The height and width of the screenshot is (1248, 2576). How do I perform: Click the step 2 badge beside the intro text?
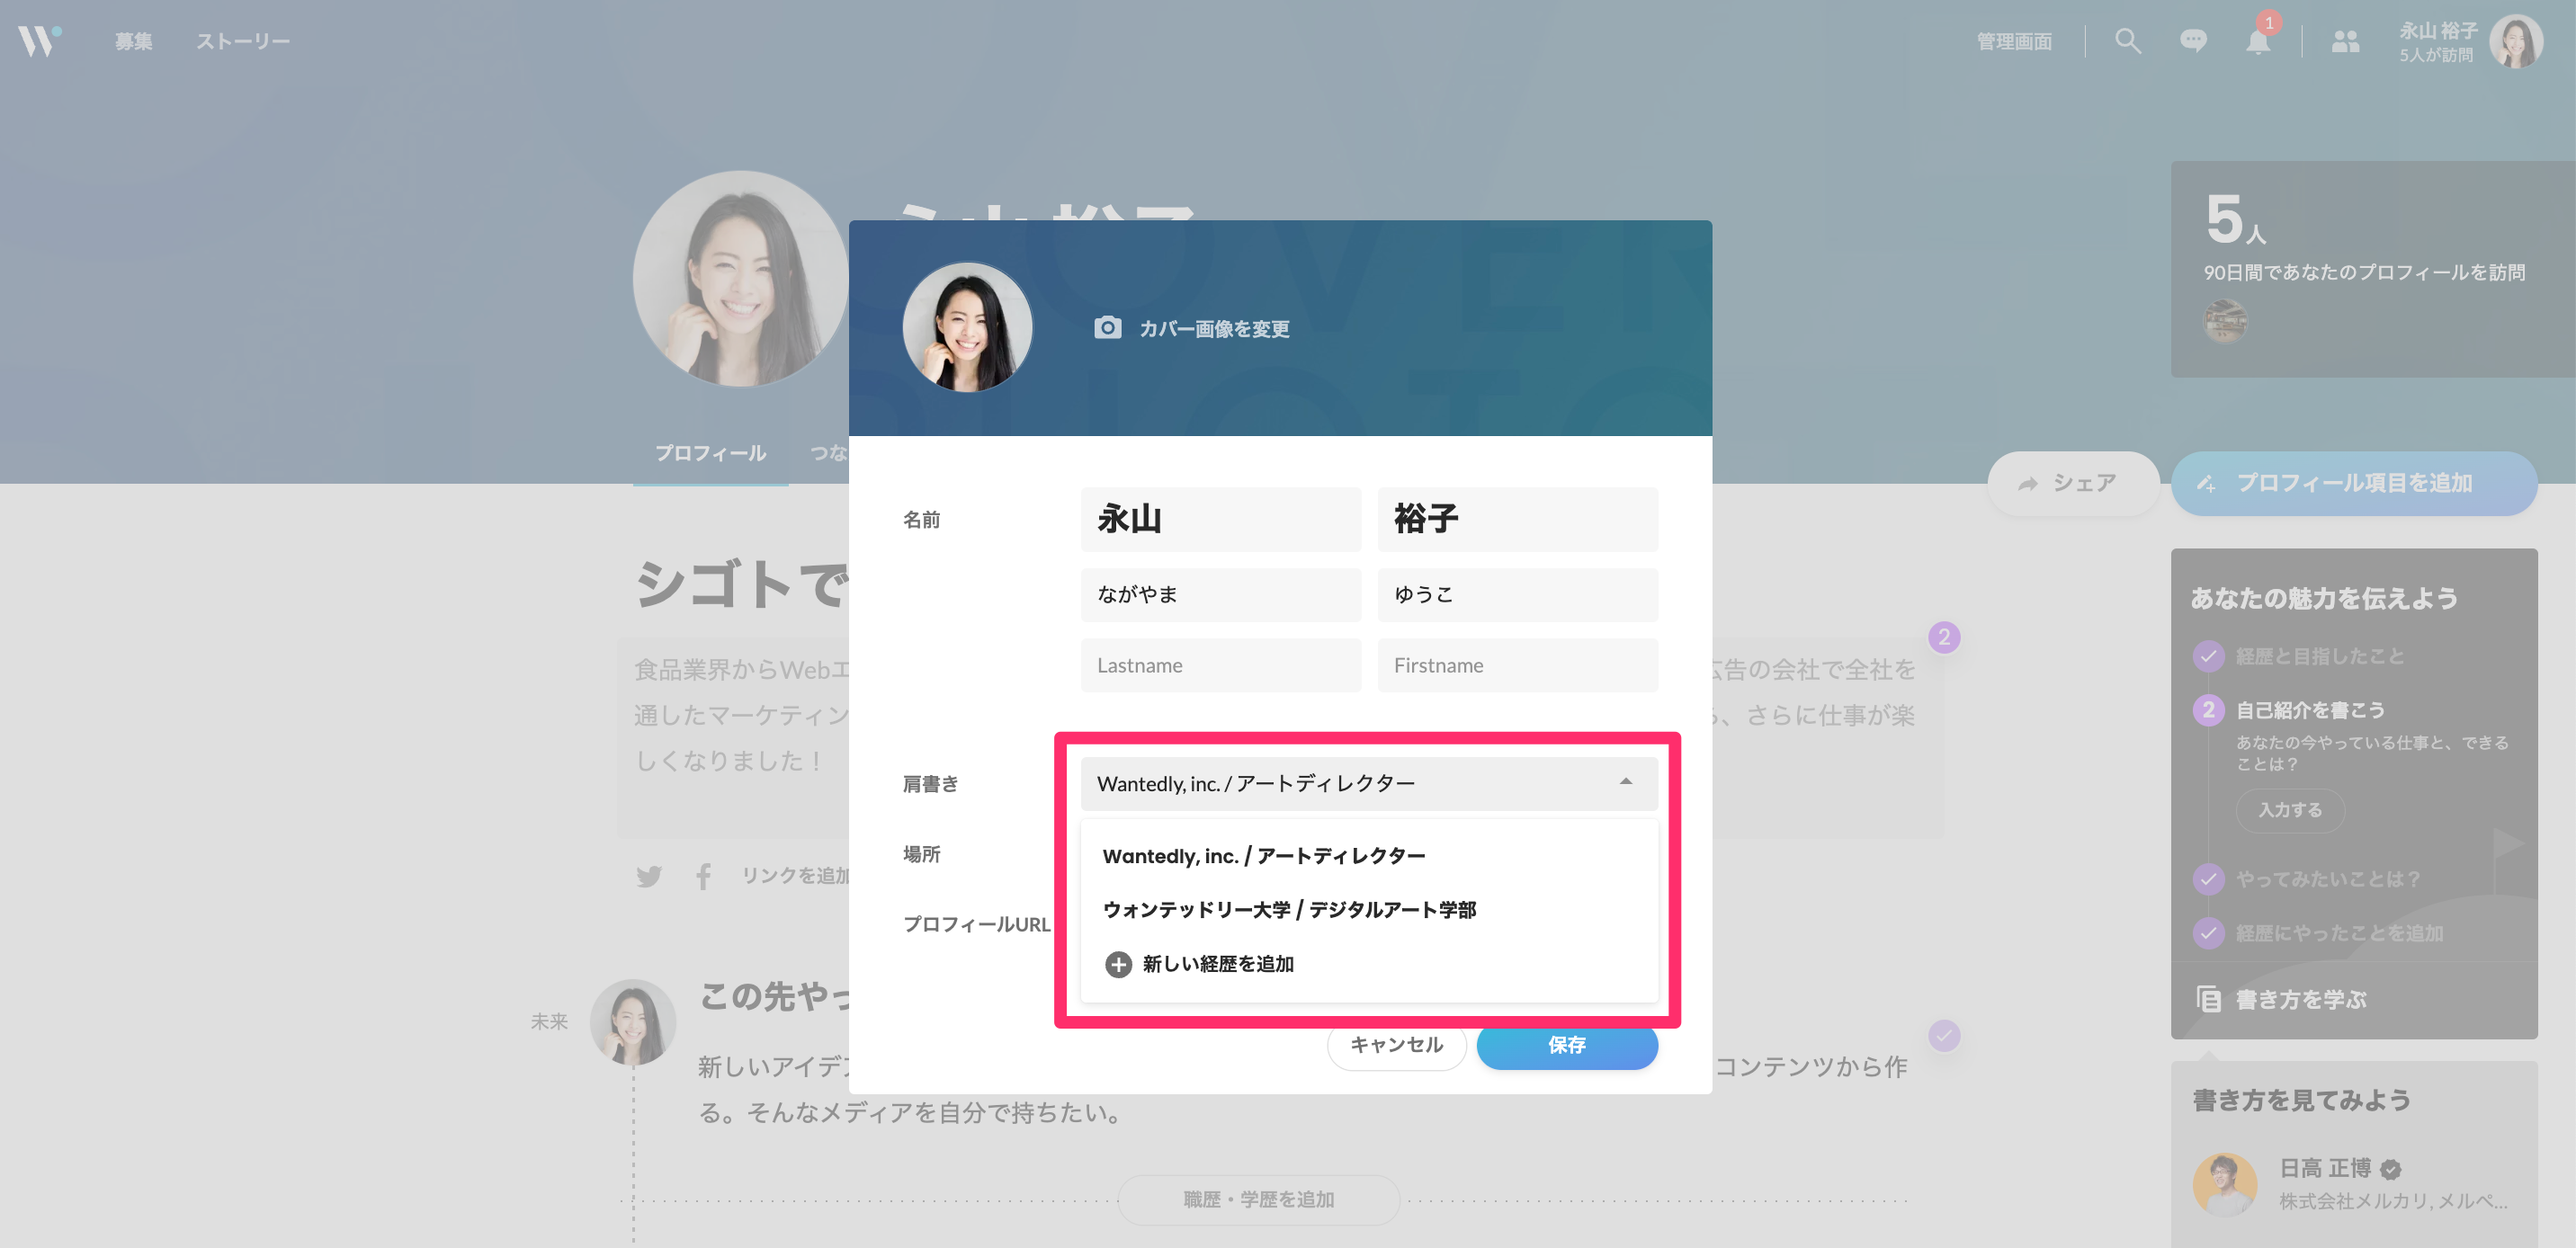(1944, 637)
